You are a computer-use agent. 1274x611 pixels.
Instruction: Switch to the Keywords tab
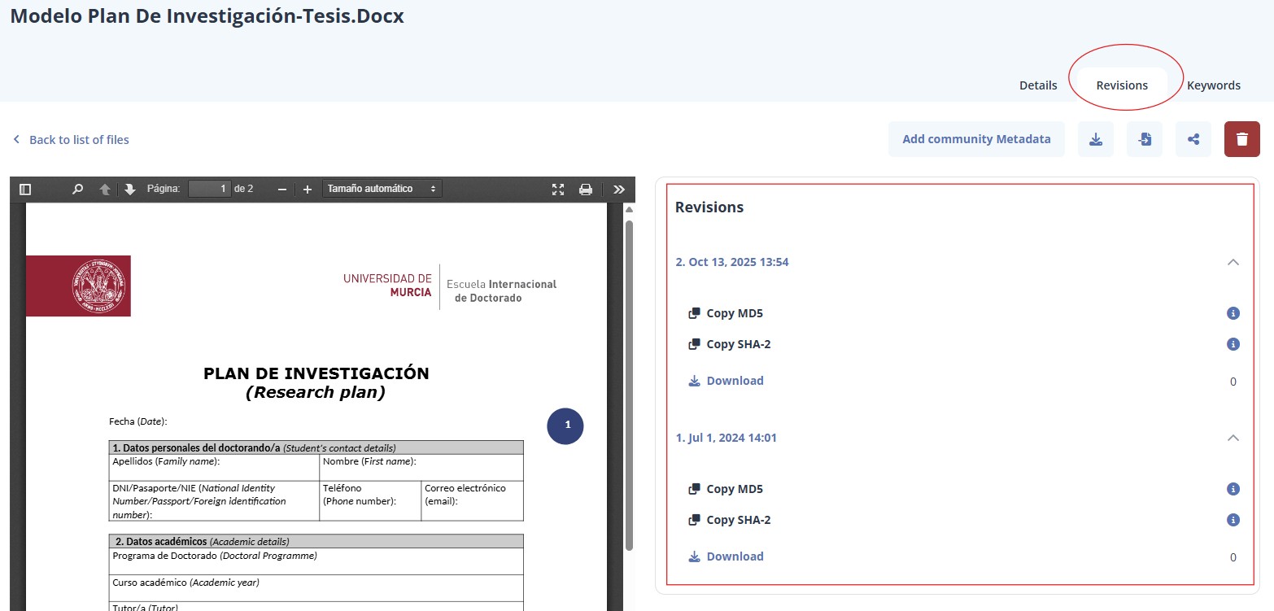coord(1213,85)
